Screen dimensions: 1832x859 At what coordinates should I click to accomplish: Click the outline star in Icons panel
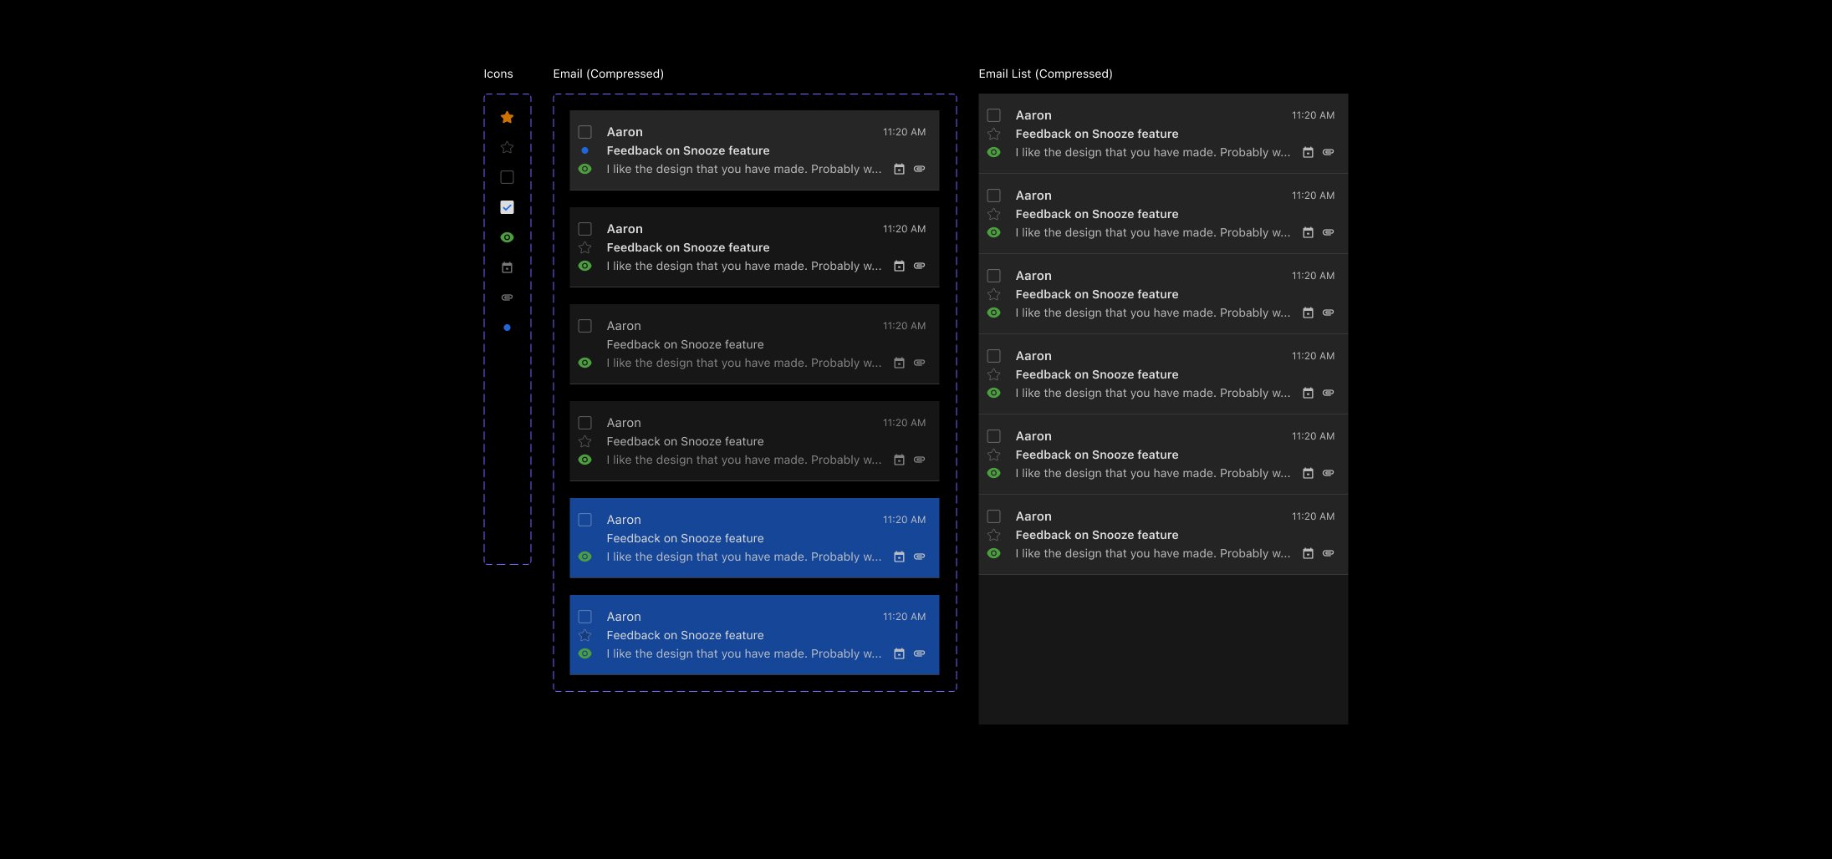[x=507, y=147]
